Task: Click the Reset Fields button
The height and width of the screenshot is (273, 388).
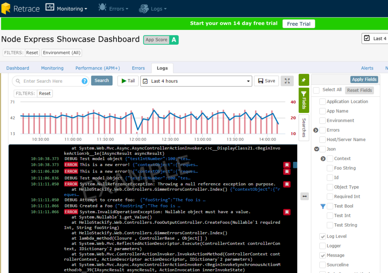Action: [x=359, y=90]
